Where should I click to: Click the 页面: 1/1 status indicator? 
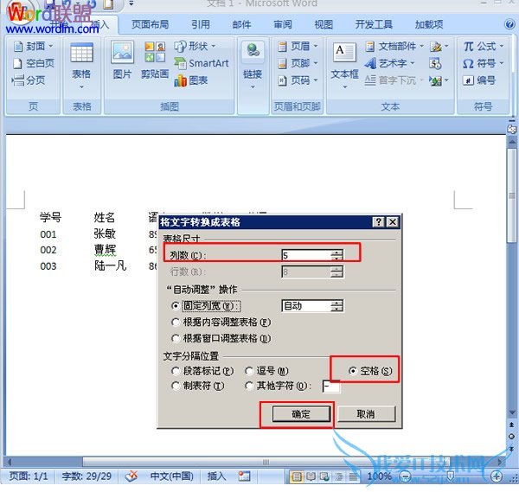pyautogui.click(x=29, y=476)
